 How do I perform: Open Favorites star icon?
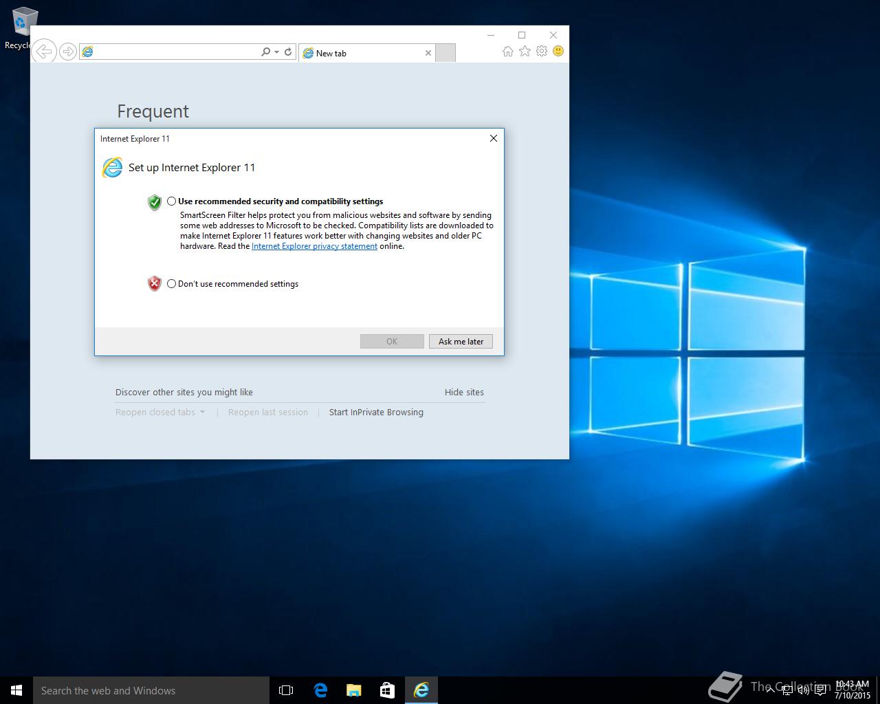click(525, 51)
